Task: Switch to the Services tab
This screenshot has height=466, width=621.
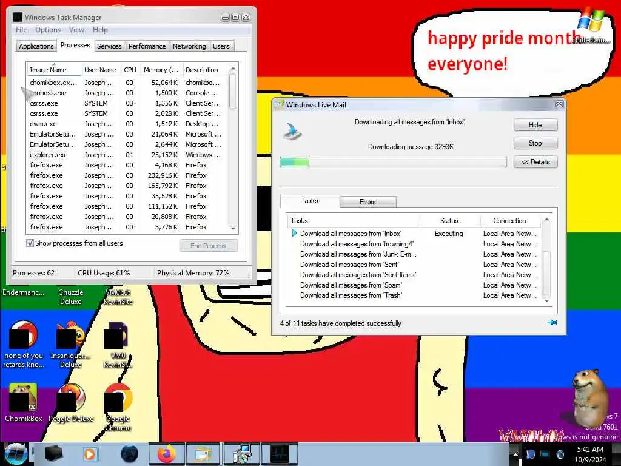Action: coord(109,46)
